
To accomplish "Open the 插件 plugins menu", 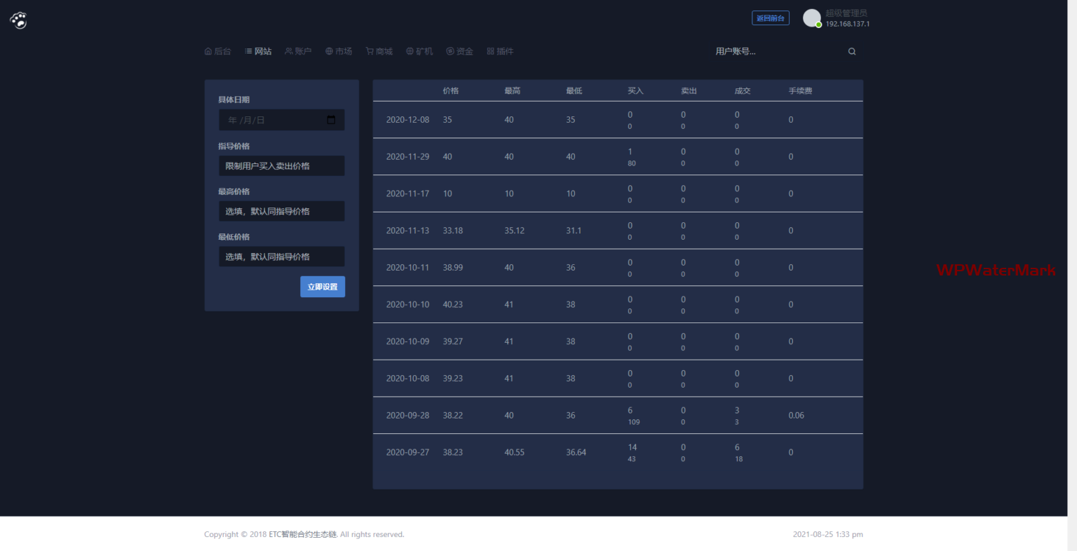I will click(500, 51).
